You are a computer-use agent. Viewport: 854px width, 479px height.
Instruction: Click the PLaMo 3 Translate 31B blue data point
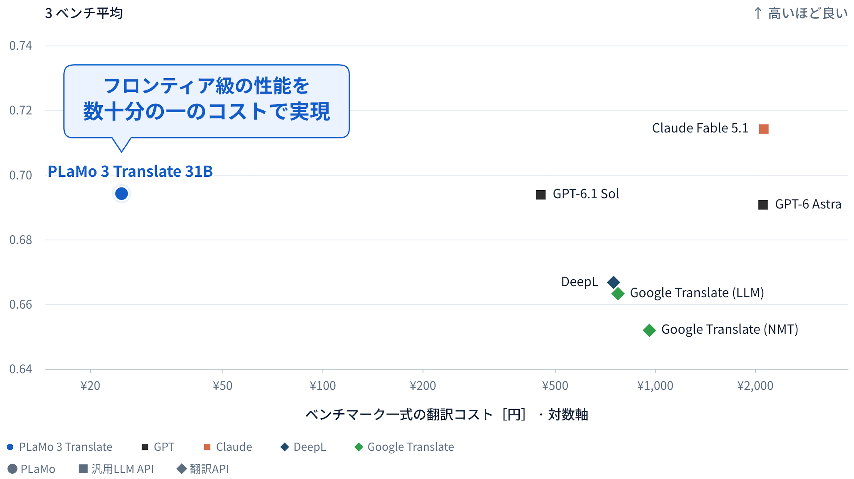[121, 194]
